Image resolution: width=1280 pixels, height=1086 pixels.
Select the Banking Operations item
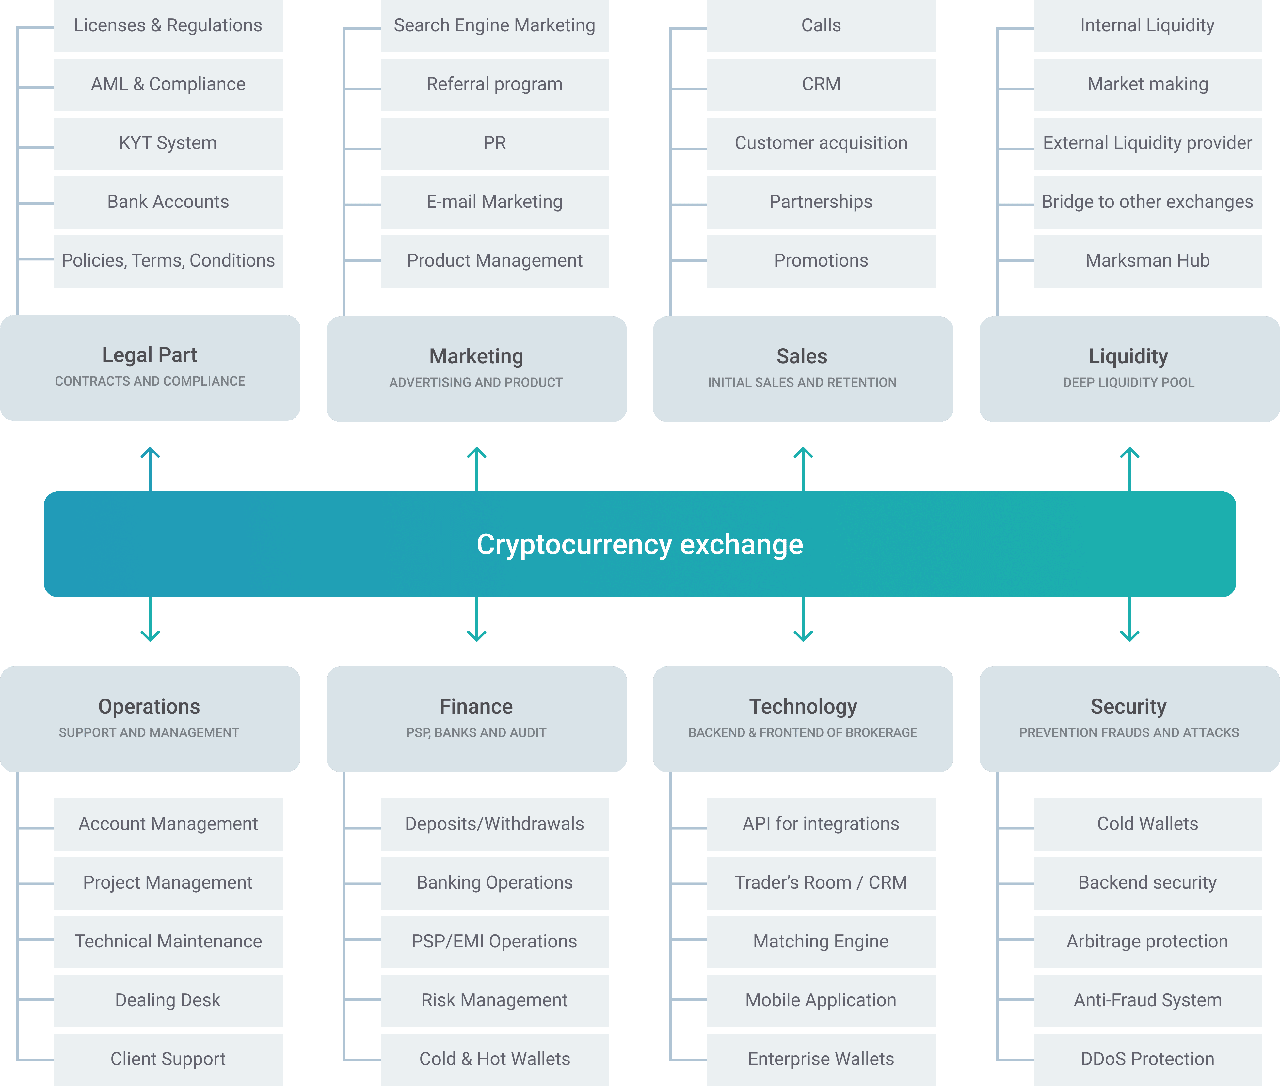(495, 883)
